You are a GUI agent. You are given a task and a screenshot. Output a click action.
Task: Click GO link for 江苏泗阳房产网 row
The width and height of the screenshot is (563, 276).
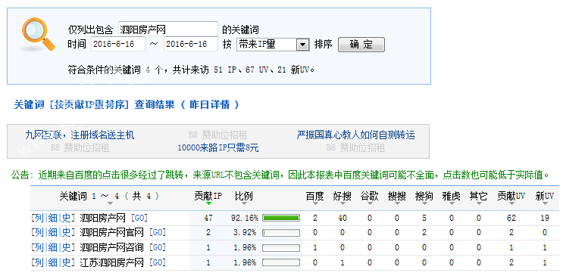[x=158, y=263]
